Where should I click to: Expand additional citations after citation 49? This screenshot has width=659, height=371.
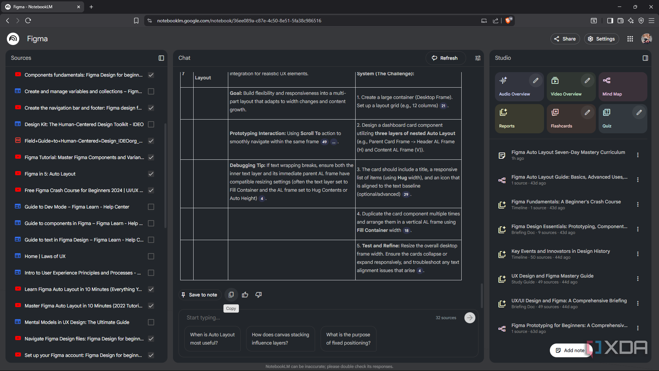334,142
